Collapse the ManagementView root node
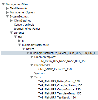98x100 pixels. pyautogui.click(x=3, y=4)
